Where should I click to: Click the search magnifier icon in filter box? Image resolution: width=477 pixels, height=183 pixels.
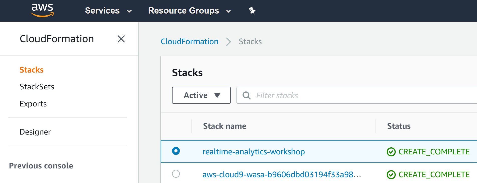pyautogui.click(x=247, y=95)
